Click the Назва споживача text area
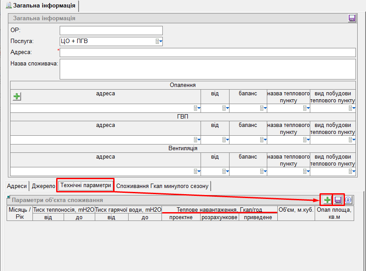 click(x=208, y=69)
